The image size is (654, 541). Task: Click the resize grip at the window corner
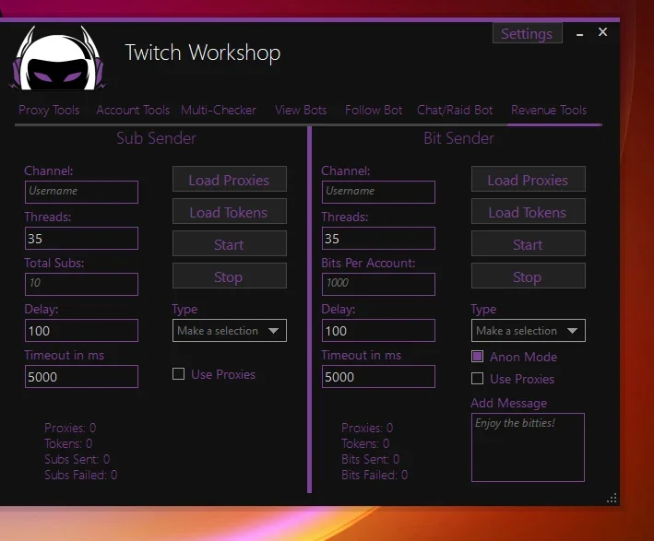(612, 498)
